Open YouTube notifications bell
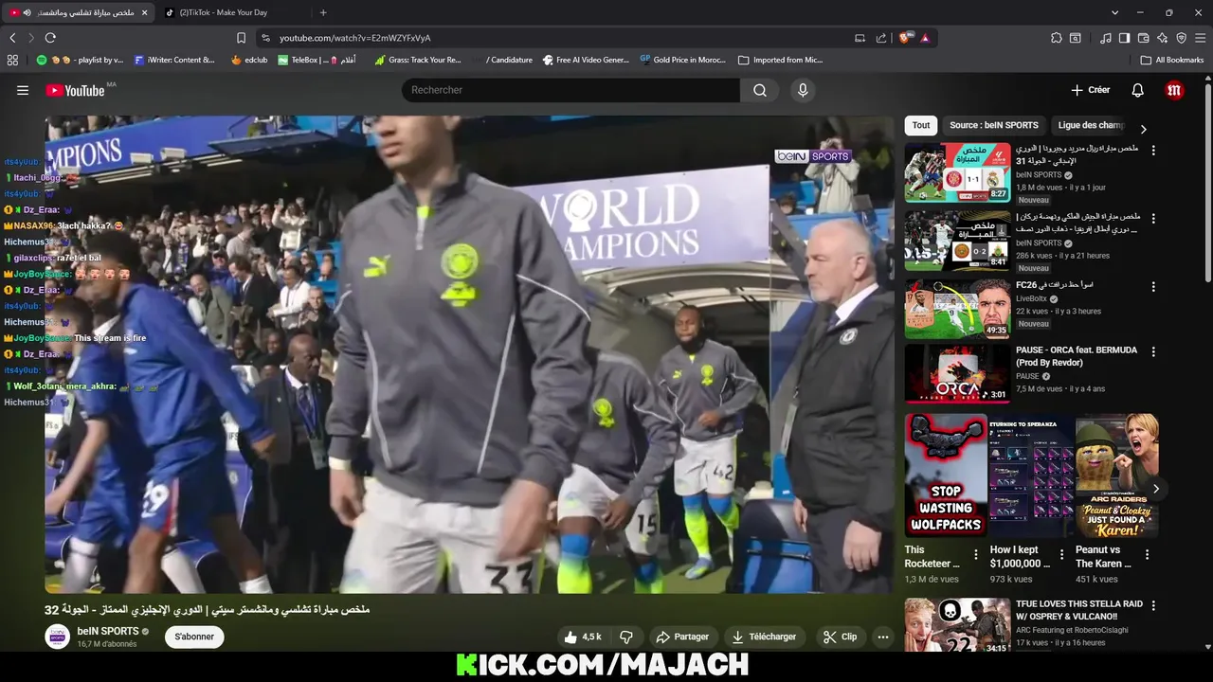Screen dimensions: 1213x682 tap(1137, 90)
